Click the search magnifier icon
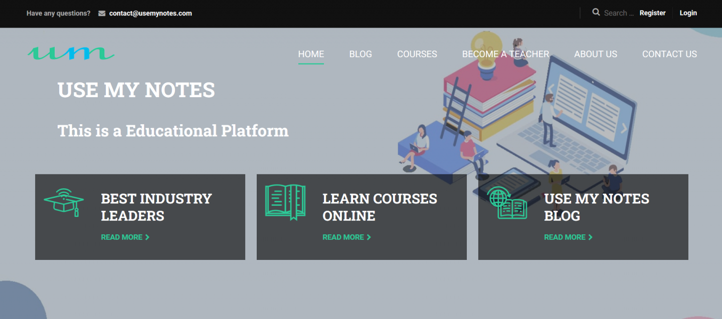The height and width of the screenshot is (319, 722). (596, 12)
